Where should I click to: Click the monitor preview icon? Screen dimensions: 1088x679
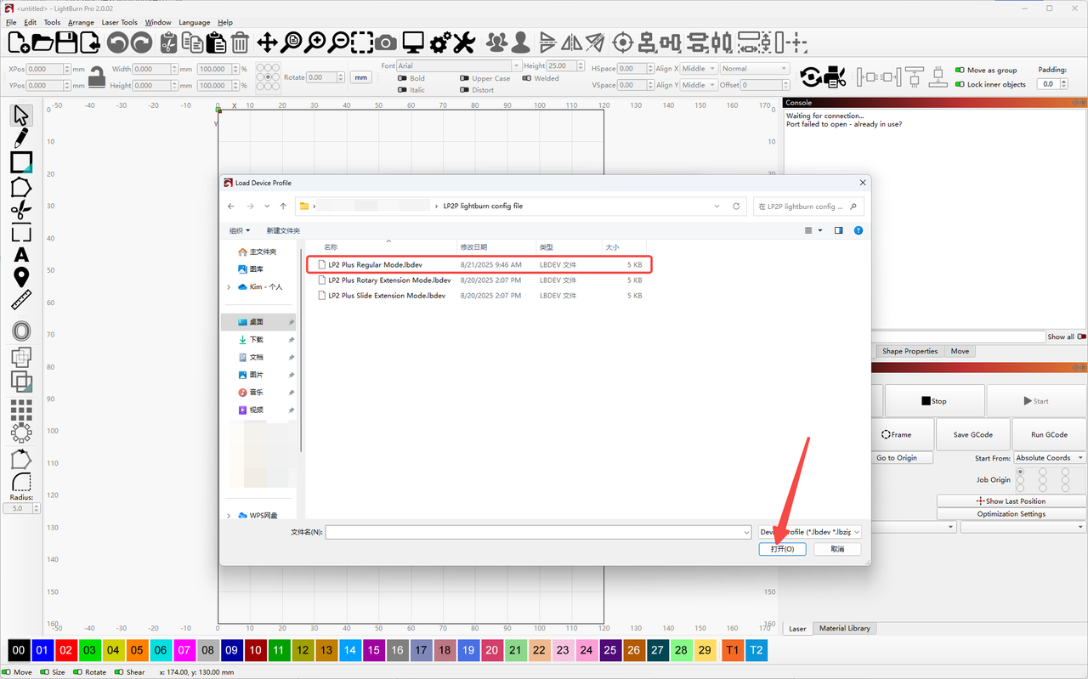tap(413, 42)
